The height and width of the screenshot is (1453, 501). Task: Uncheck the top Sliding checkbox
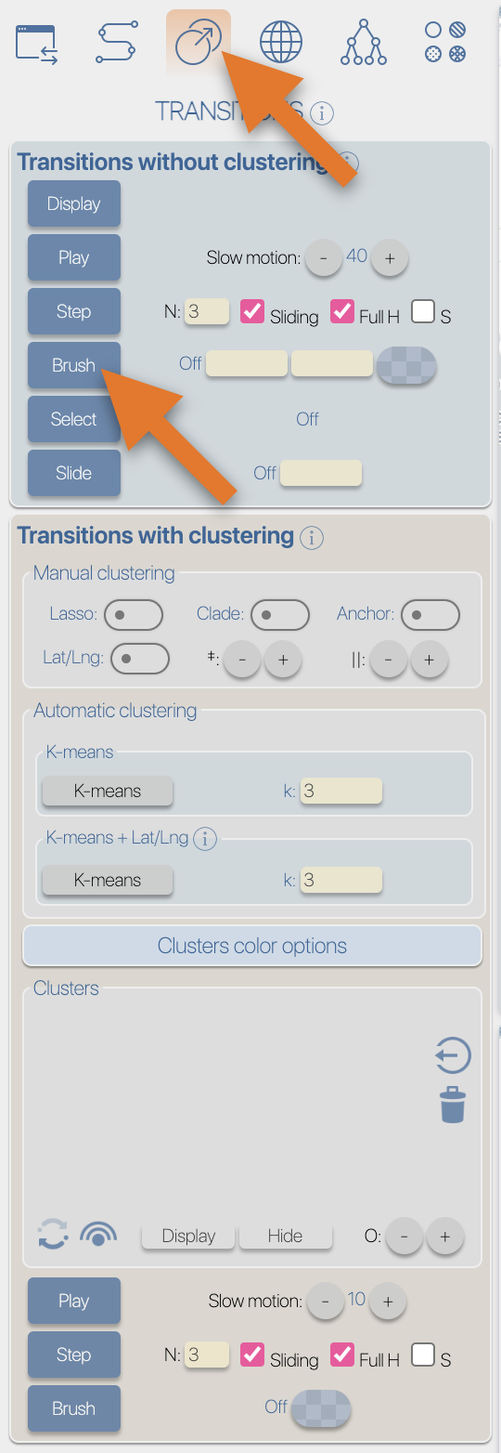click(x=252, y=312)
